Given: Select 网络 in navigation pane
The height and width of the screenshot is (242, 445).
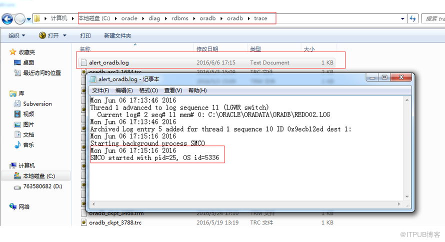Looking at the screenshot, I should click(x=19, y=207).
